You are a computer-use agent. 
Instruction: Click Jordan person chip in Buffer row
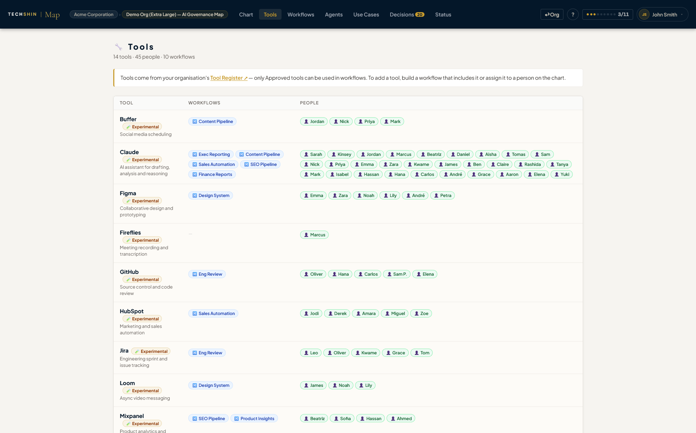coord(314,122)
